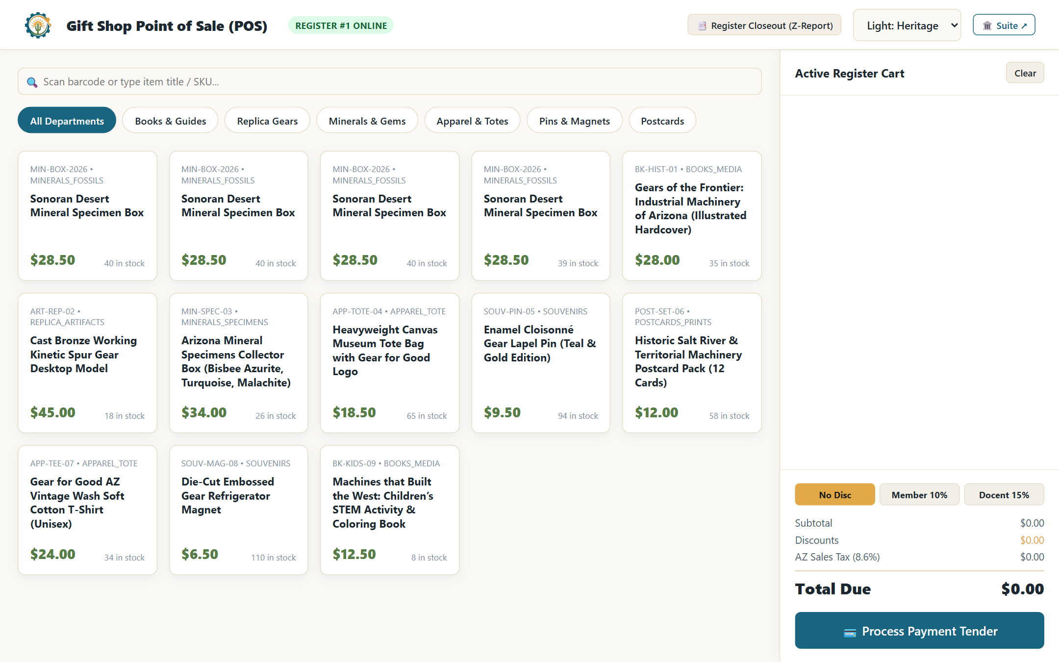Add Historic Salt River Postcard Pack
The image size is (1059, 662).
pyautogui.click(x=692, y=363)
